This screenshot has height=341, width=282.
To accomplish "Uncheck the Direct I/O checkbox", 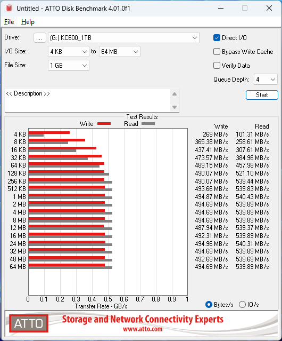I will point(217,38).
